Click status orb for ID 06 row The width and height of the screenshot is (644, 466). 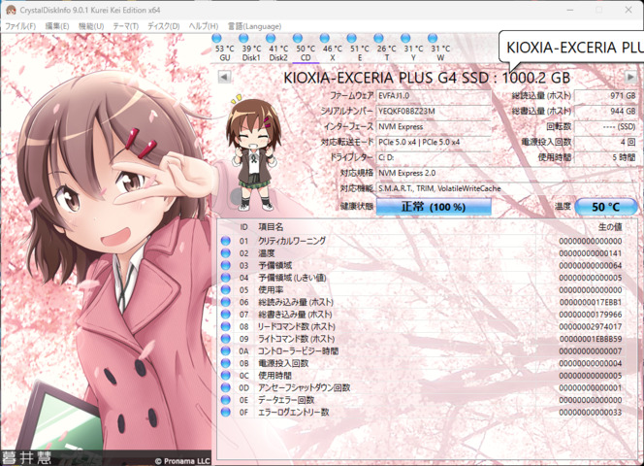point(225,302)
